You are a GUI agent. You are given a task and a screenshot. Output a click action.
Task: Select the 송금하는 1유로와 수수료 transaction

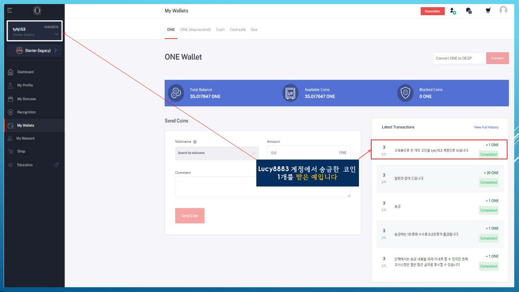(x=440, y=234)
